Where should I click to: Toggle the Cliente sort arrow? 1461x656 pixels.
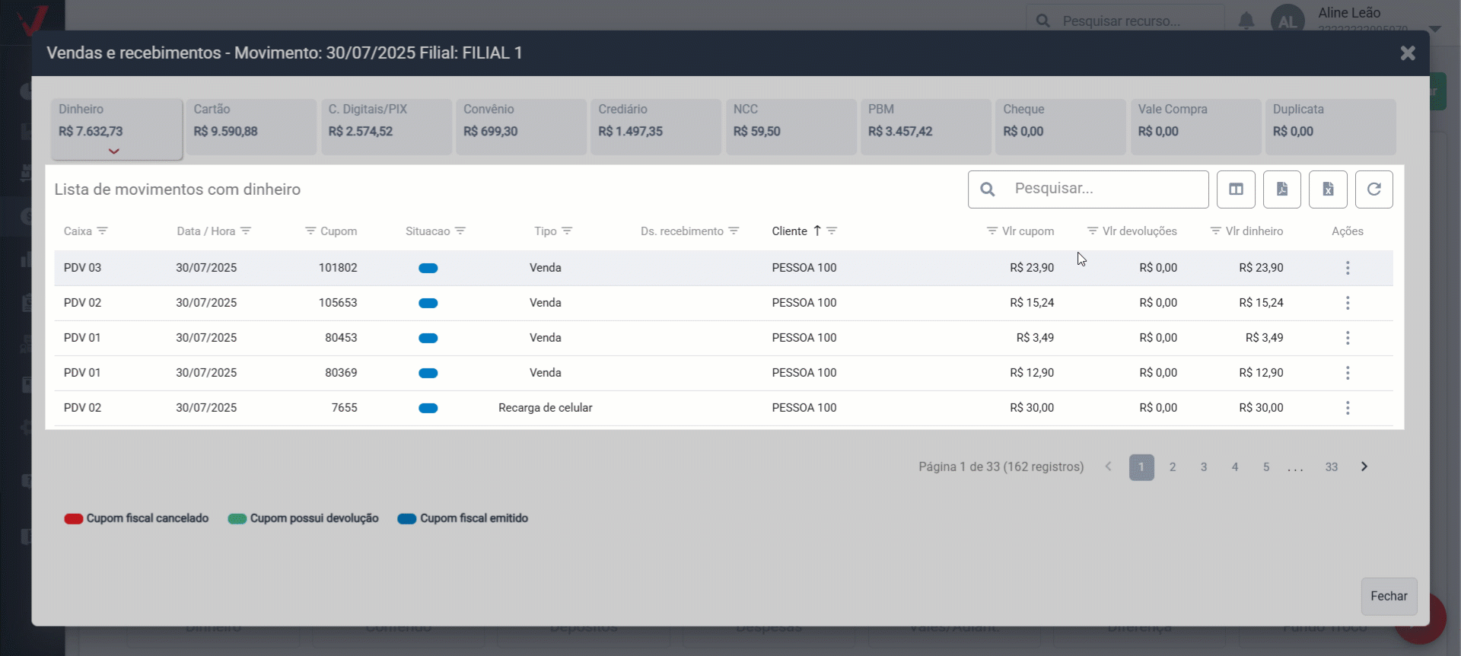pos(817,231)
